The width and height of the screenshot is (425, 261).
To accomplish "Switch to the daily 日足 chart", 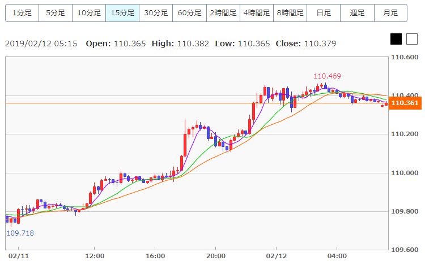I will (x=324, y=12).
